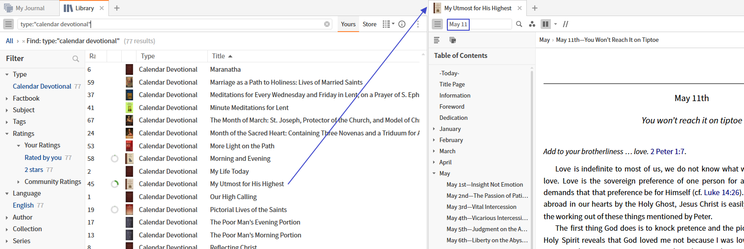This screenshot has height=249, width=744.
Task: Go to the Foreword contents entry
Action: pos(451,106)
